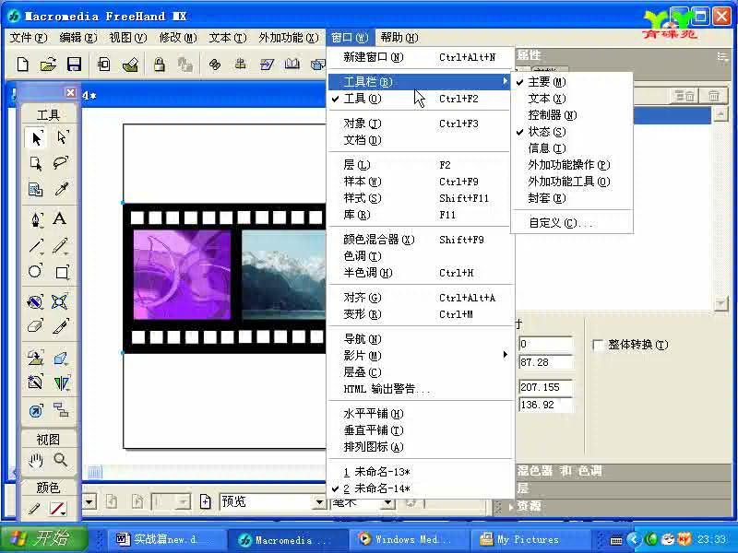This screenshot has width=738, height=553.
Task: Open the units dropdown beside 预览
Action: point(387,502)
